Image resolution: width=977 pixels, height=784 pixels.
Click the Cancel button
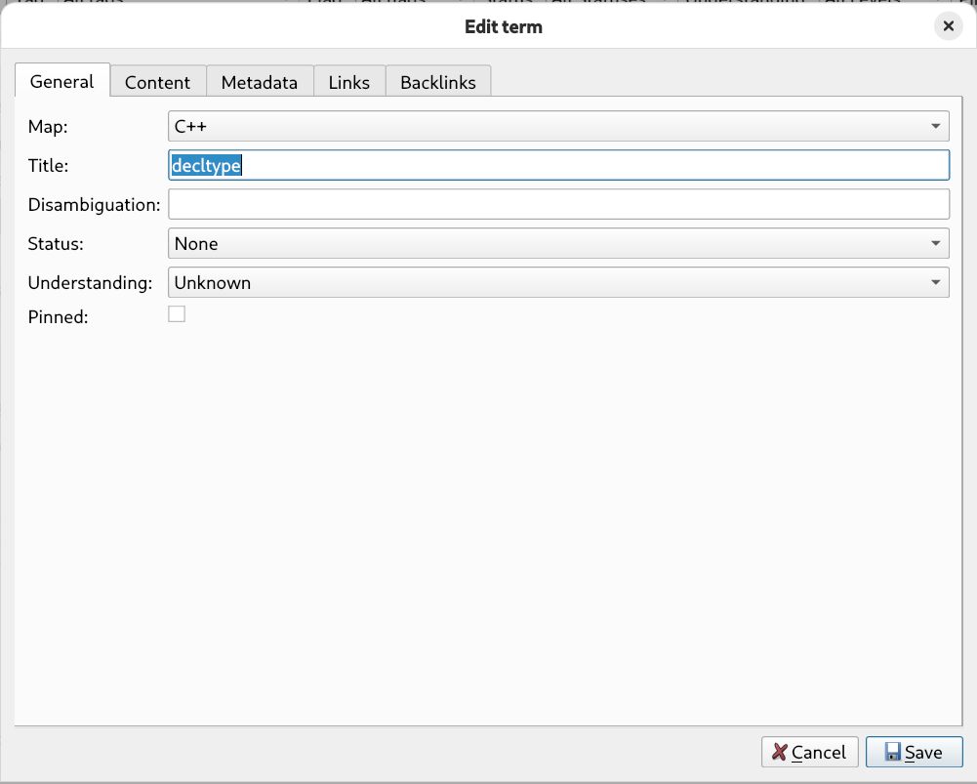[x=809, y=752]
